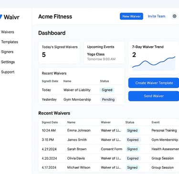Click the 4.17.2024 date cell

coord(49,167)
